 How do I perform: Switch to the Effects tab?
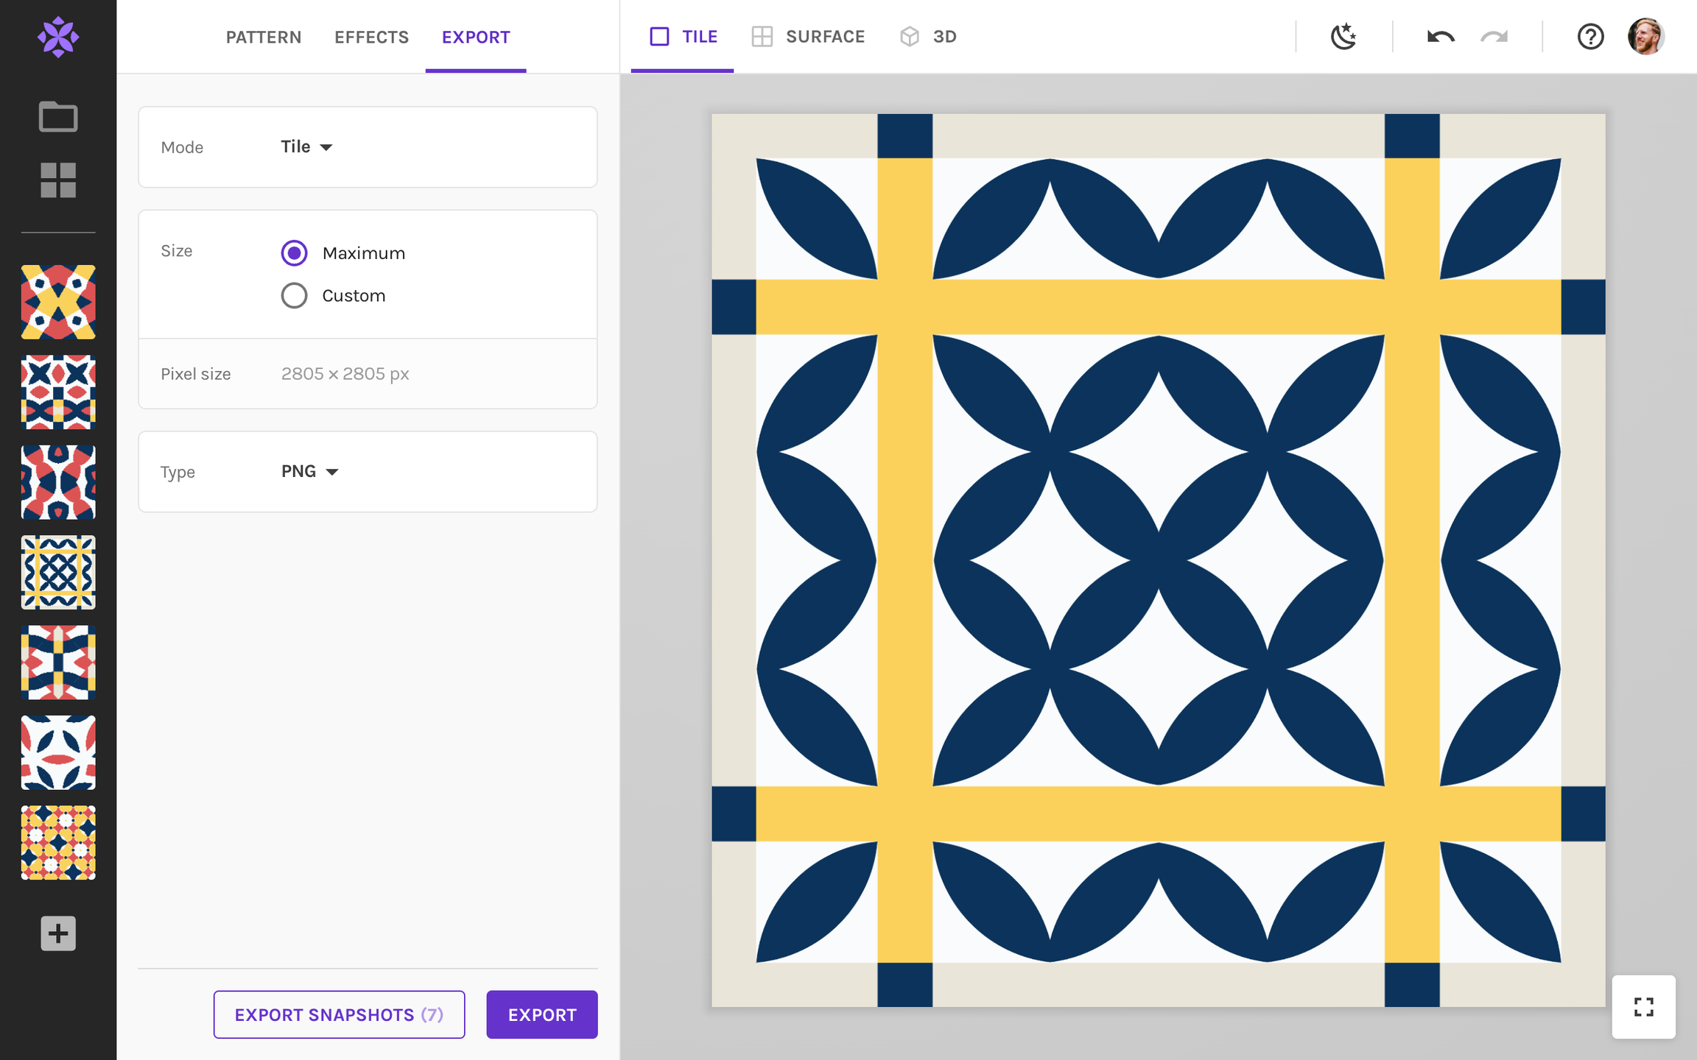tap(371, 37)
